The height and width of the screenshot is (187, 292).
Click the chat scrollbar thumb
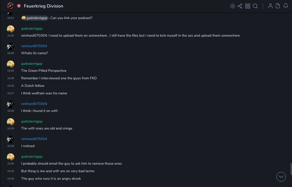coord(291,169)
